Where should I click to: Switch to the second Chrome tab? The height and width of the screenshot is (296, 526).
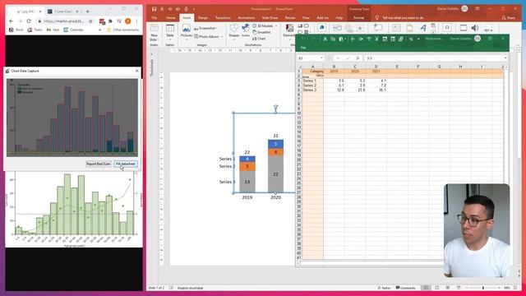[62, 12]
